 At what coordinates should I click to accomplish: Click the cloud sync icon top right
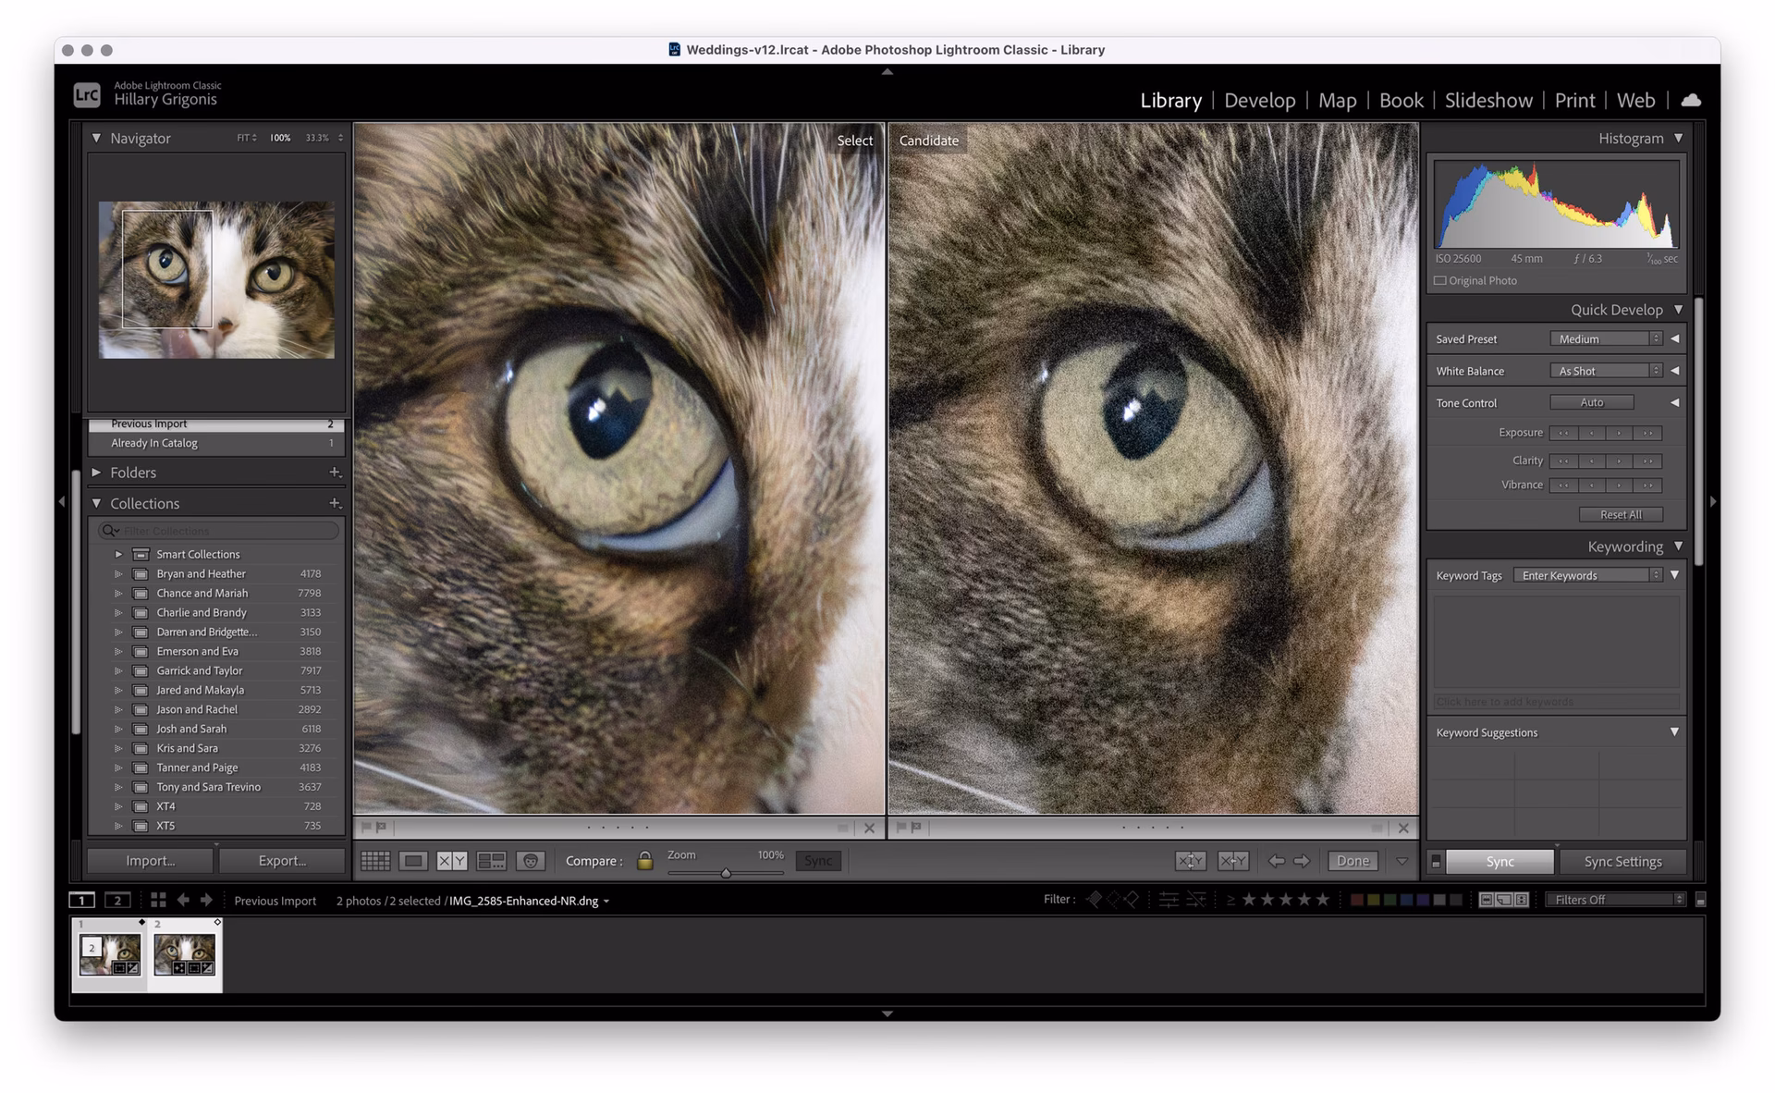click(1691, 100)
